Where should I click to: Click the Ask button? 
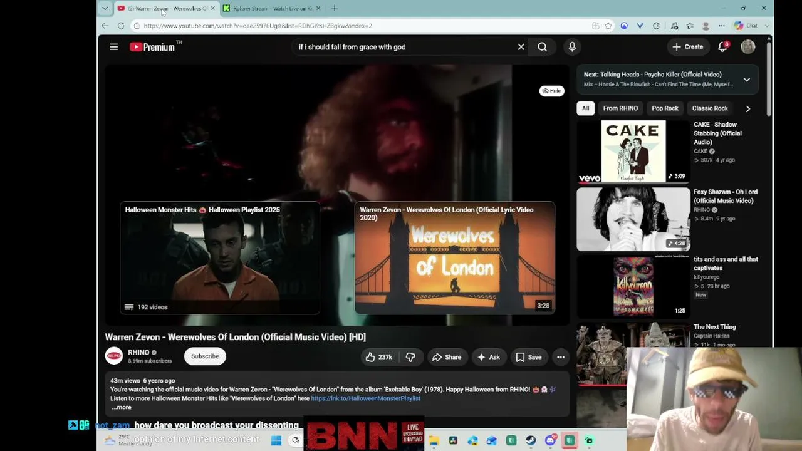(x=488, y=357)
